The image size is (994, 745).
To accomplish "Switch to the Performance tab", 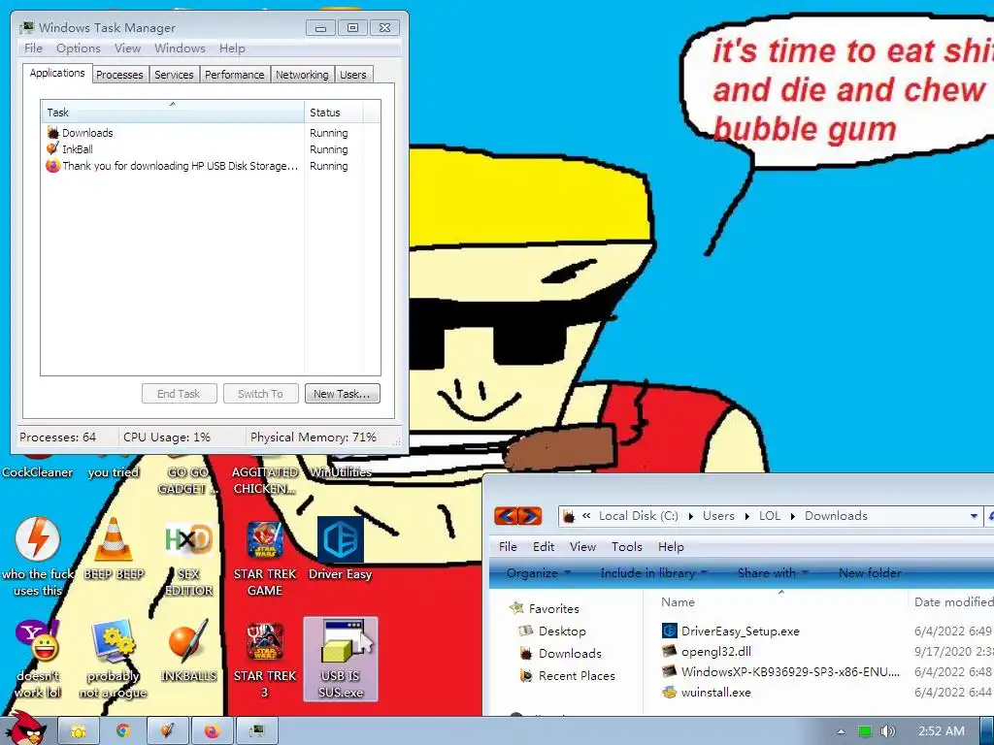I will point(235,75).
